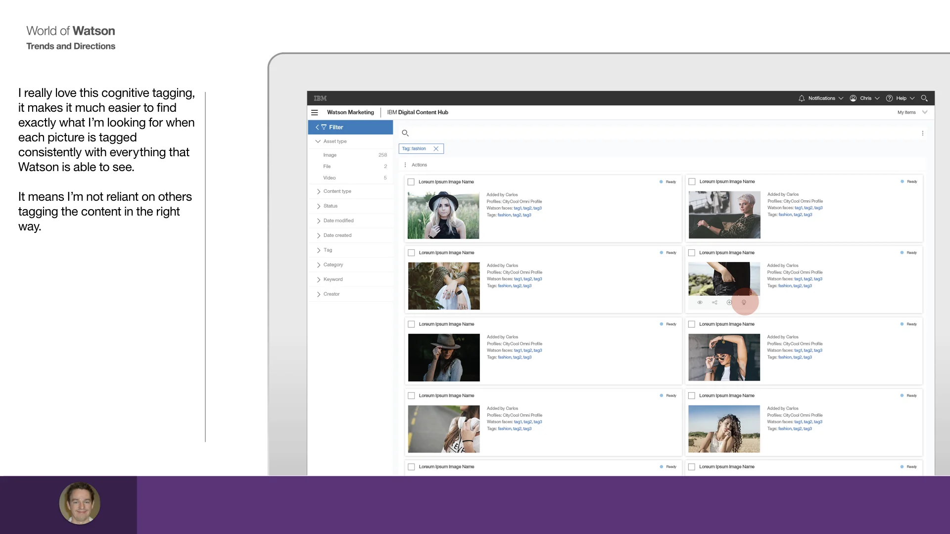
Task: Open the vertical ellipsis menu beside the search row
Action: coord(923,133)
